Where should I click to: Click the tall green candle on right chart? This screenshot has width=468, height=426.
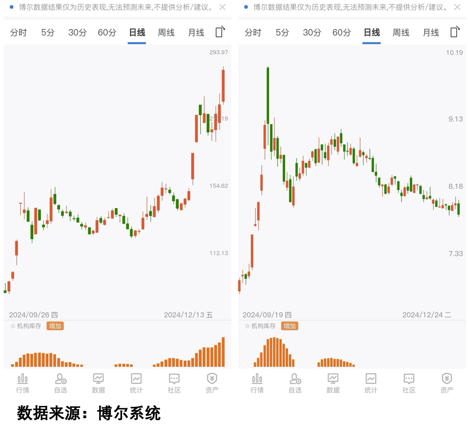tap(268, 95)
